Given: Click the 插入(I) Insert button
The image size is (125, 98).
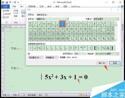Looking at the screenshot, I should click(102, 63).
